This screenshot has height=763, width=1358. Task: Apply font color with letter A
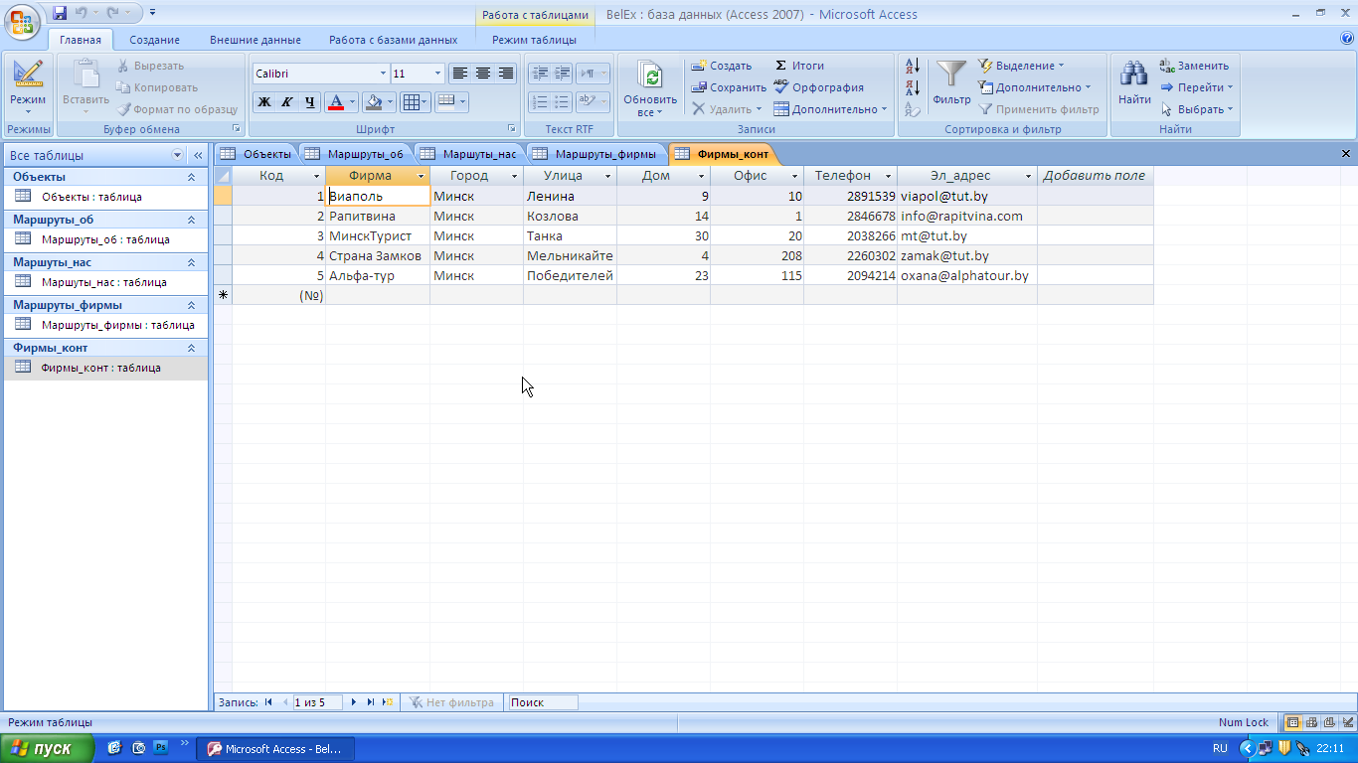tap(336, 101)
